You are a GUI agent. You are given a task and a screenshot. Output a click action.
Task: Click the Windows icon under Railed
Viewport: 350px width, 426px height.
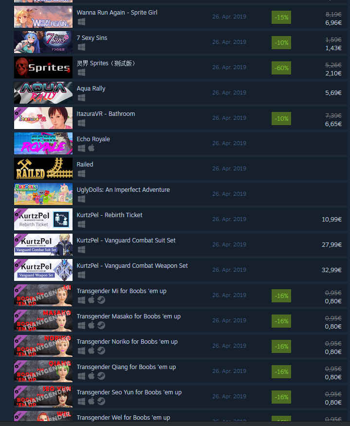[x=81, y=174]
